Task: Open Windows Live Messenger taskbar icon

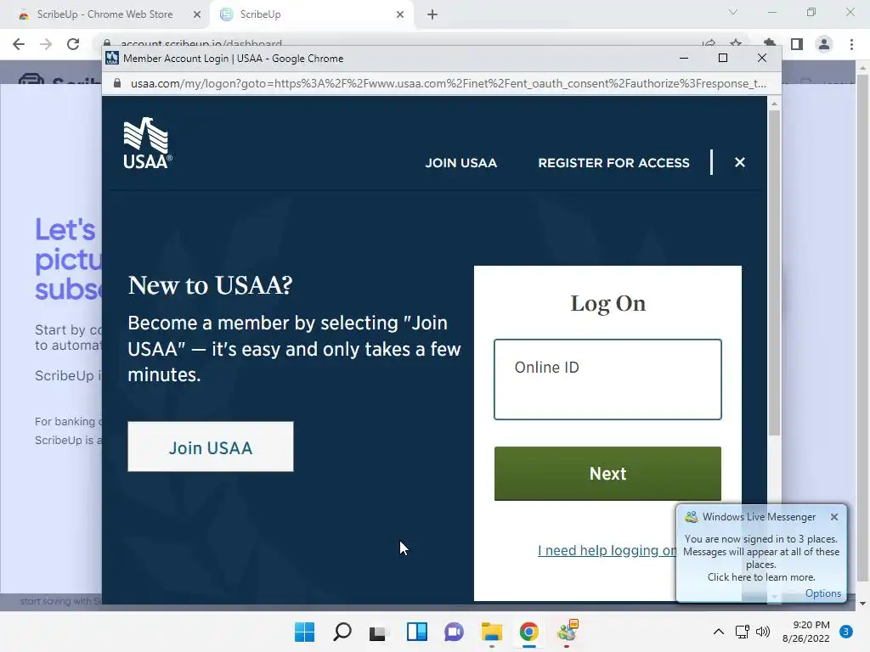Action: click(x=567, y=632)
